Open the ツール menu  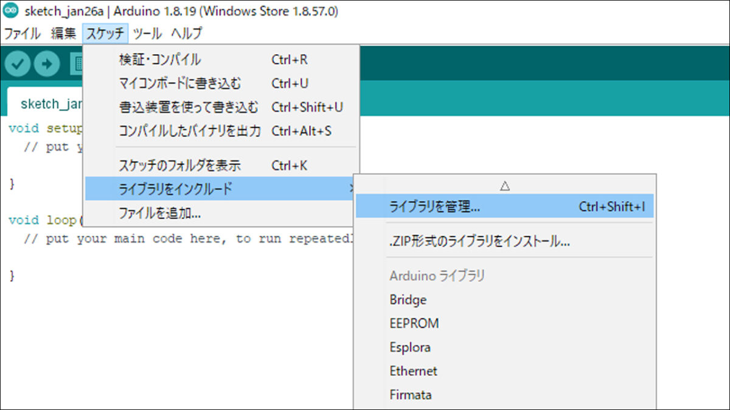[x=147, y=33]
